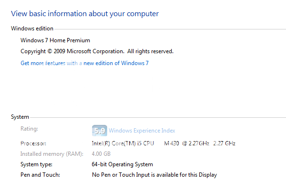Viewport: 286px width, 190px height.
Task: Select the Windows 7 Home Premium text
Action: click(55, 40)
